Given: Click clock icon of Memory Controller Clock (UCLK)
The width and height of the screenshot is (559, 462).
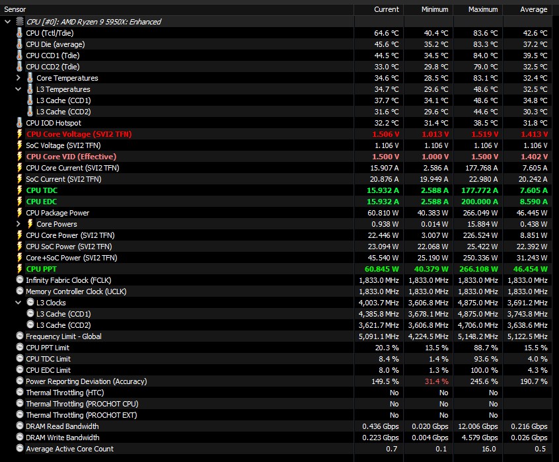Looking at the screenshot, I should [20, 291].
